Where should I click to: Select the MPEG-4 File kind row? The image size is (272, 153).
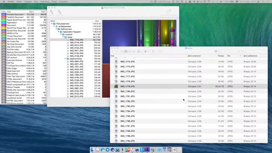click(x=24, y=33)
